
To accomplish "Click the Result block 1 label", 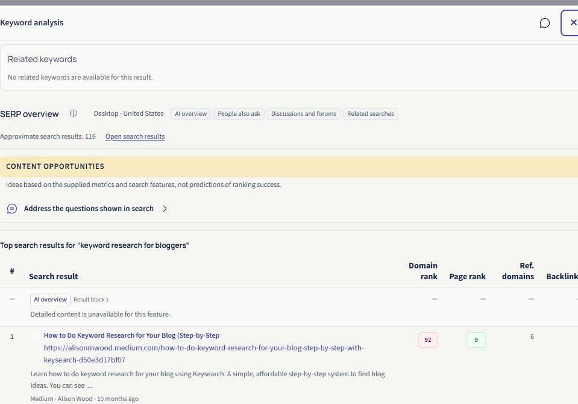I will point(91,300).
